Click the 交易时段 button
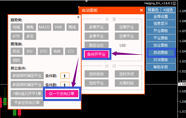Image resolution: width=186 pixels, height=118 pixels. click(127, 83)
